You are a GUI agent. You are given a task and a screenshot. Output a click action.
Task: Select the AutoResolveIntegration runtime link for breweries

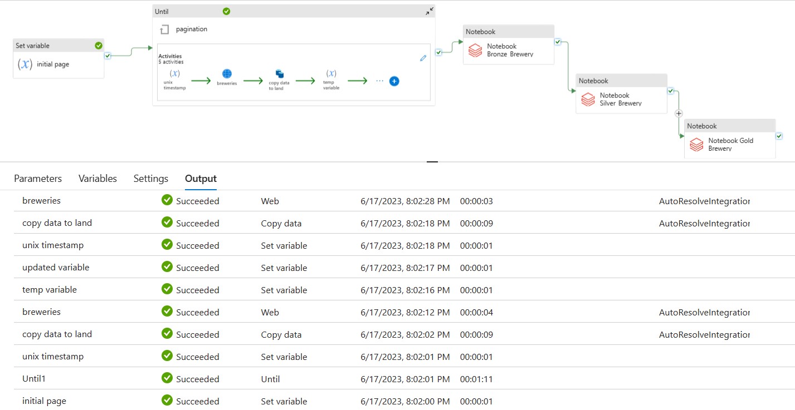point(704,200)
